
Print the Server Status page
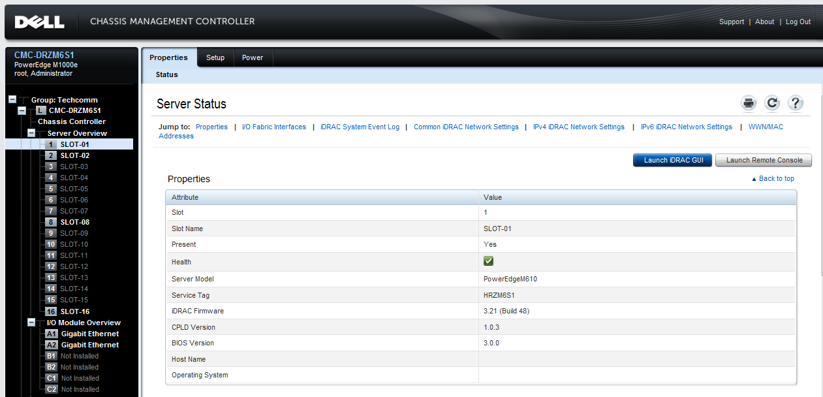pos(749,103)
